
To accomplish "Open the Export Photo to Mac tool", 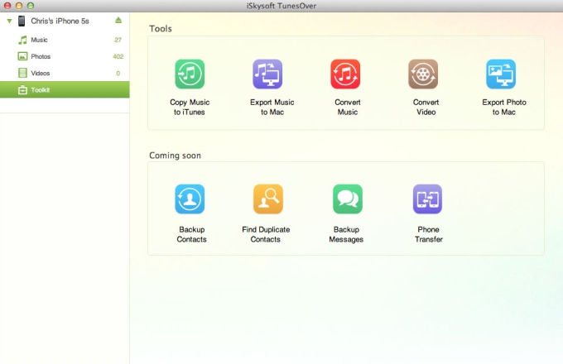I will pyautogui.click(x=501, y=74).
